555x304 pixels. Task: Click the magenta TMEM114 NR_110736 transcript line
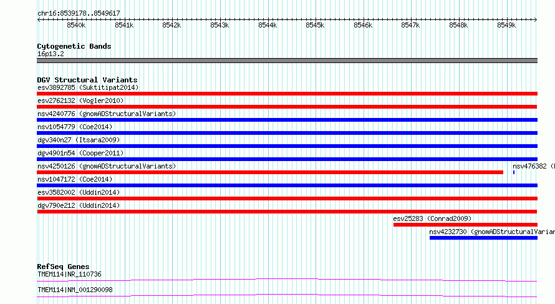pyautogui.click(x=287, y=280)
